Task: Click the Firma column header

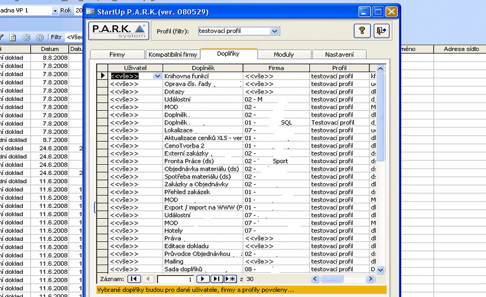Action: (276, 68)
